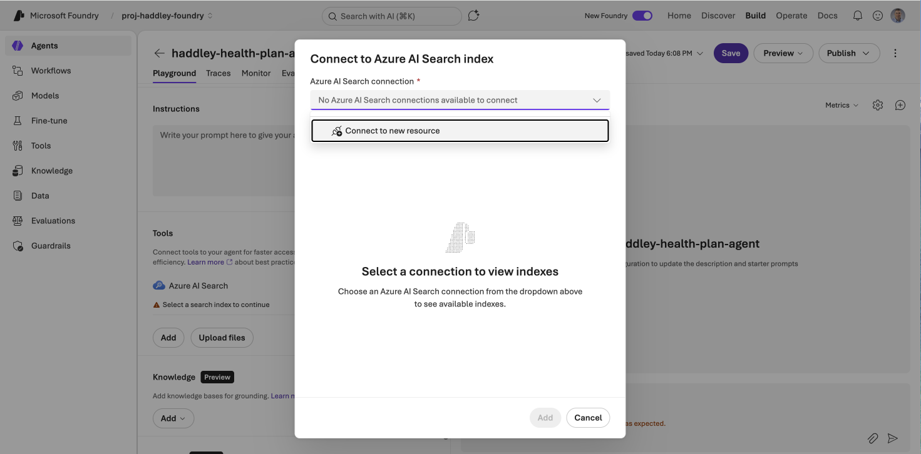This screenshot has height=454, width=921.
Task: Open playground settings gear icon
Action: tap(877, 104)
